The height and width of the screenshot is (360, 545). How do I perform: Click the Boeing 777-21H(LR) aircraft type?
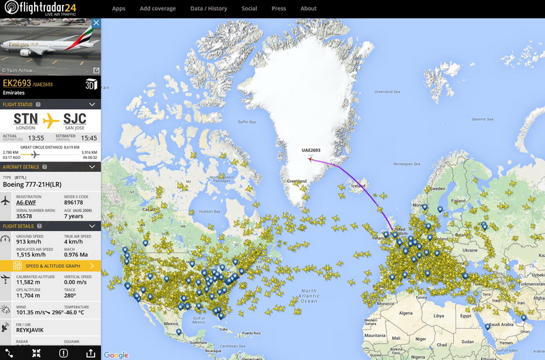tap(32, 184)
